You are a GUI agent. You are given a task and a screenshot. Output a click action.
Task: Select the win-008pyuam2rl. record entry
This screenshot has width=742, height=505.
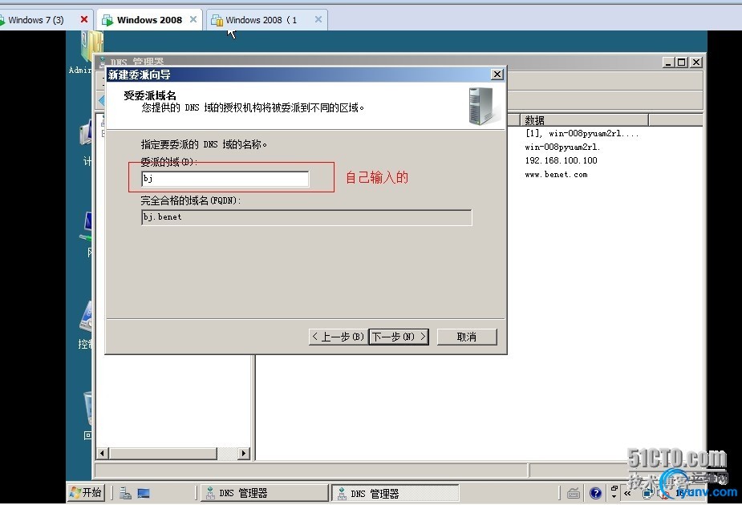[562, 147]
